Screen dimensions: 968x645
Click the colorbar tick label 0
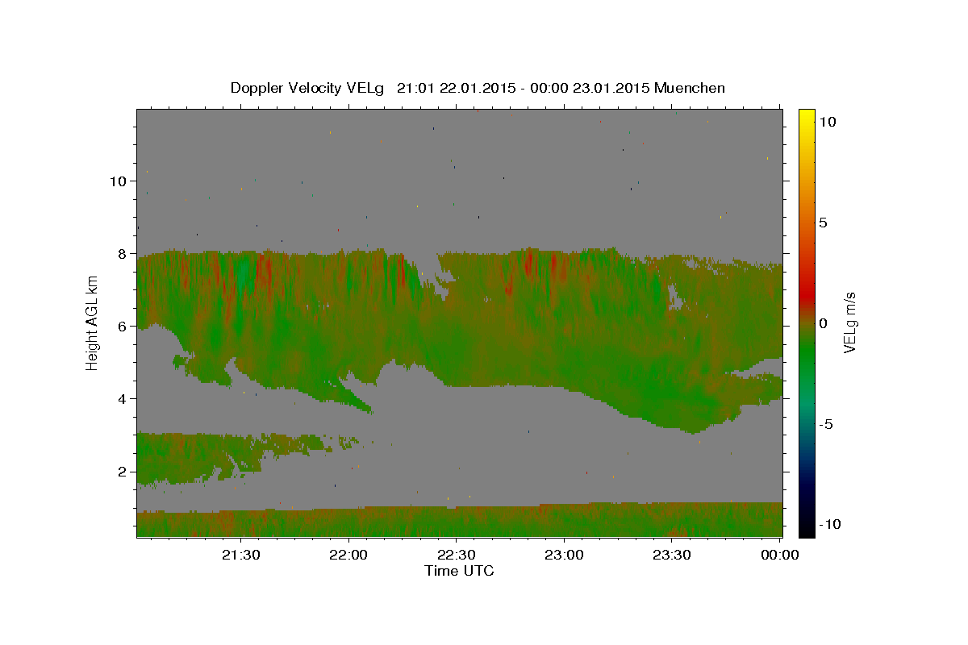tap(823, 323)
